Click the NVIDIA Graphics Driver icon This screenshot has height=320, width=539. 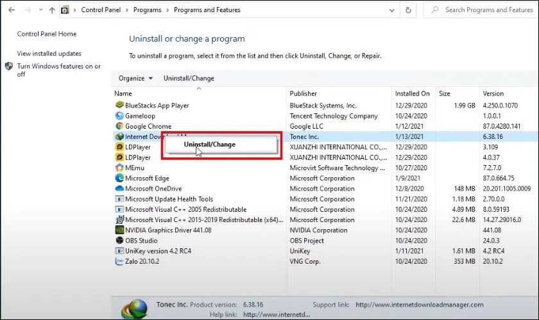tap(119, 230)
